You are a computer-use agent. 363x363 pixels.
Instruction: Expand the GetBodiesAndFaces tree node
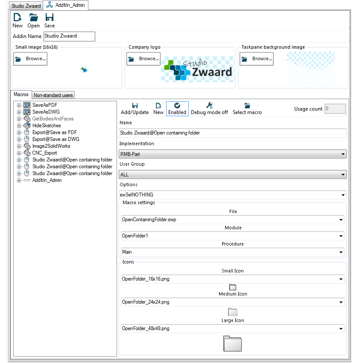coord(19,119)
